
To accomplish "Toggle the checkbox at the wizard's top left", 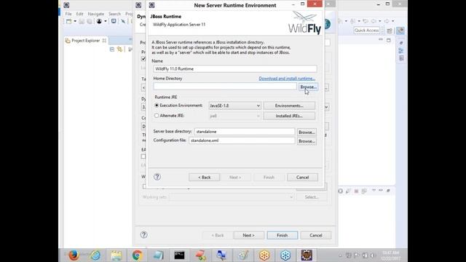I will click(x=143, y=59).
